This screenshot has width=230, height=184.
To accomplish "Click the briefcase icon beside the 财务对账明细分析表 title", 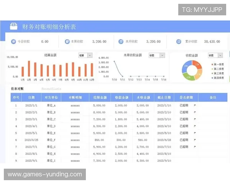I will tap(13, 26).
